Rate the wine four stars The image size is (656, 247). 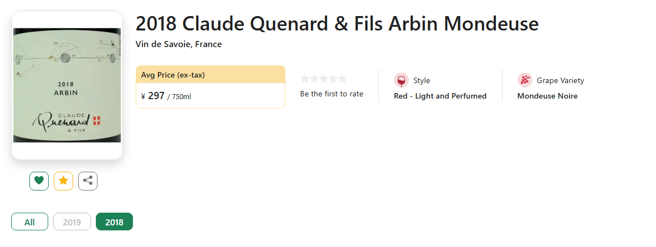[333, 79]
